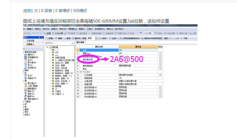Click the undo arrow icon
Image resolution: width=237 pixels, height=139 pixels.
pyautogui.click(x=33, y=33)
